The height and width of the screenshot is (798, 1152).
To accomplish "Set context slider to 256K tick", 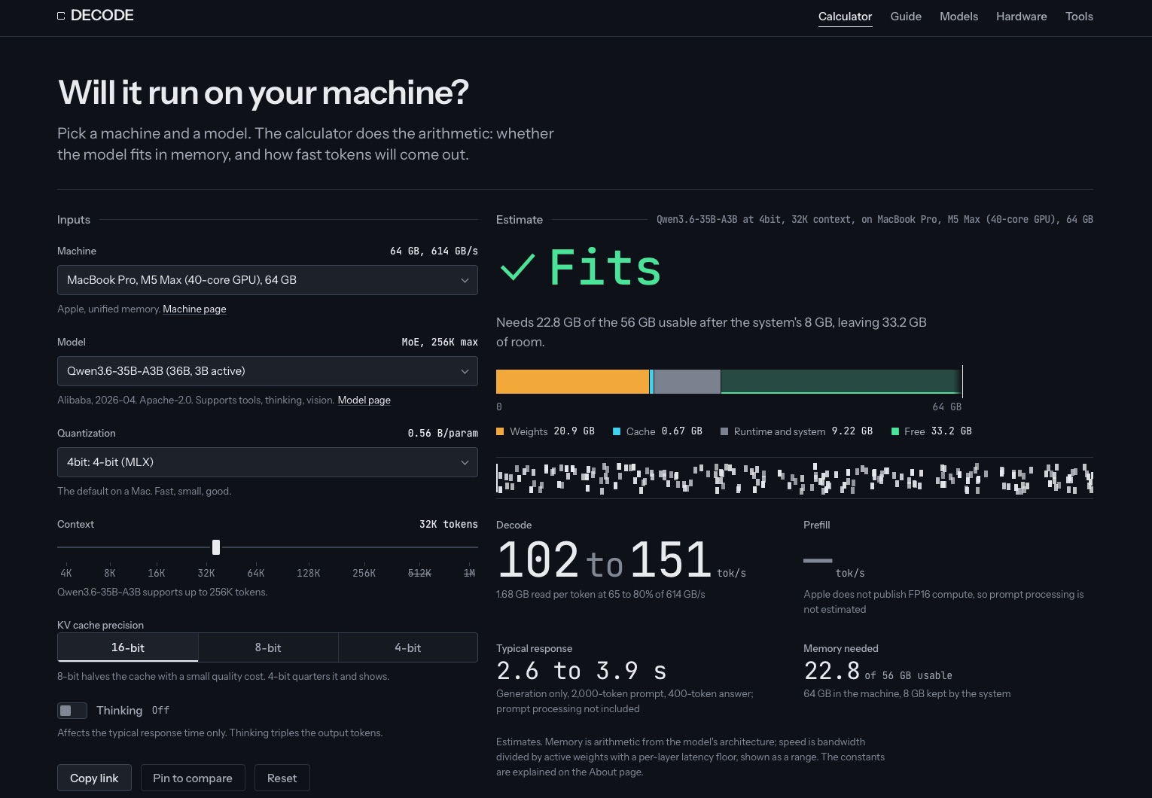I will (x=364, y=573).
